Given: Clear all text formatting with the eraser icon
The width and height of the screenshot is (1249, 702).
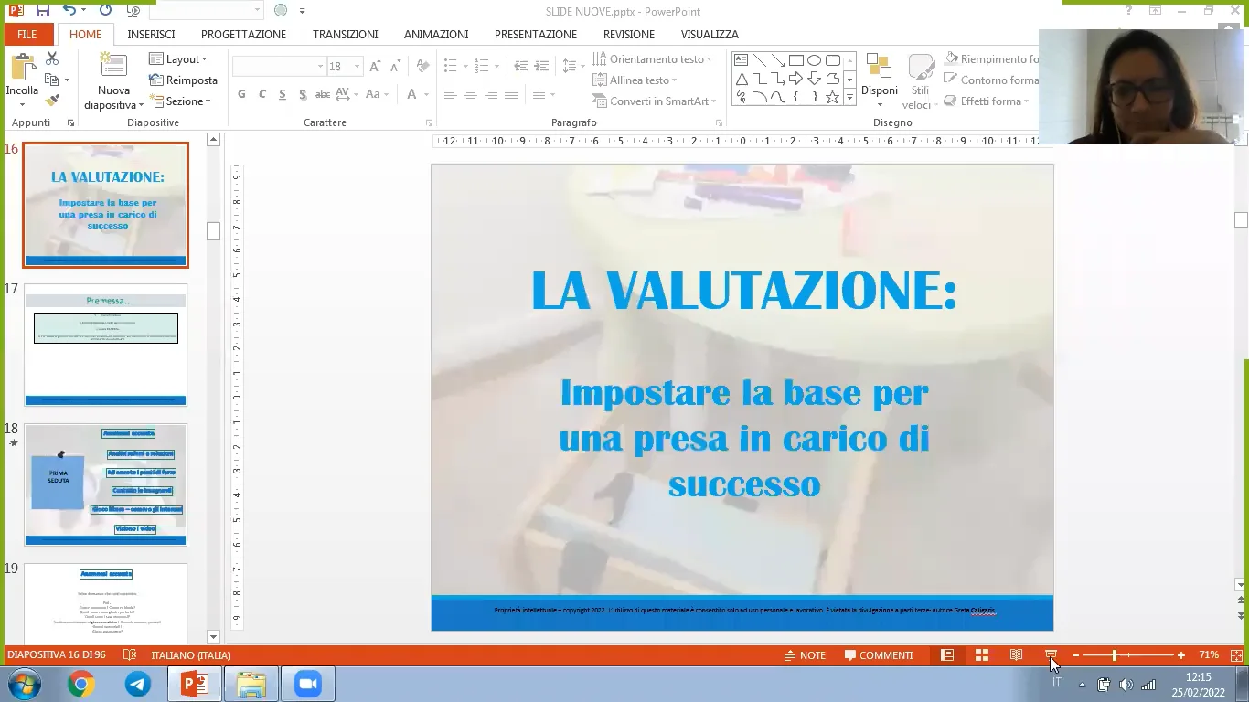Looking at the screenshot, I should coord(422,67).
